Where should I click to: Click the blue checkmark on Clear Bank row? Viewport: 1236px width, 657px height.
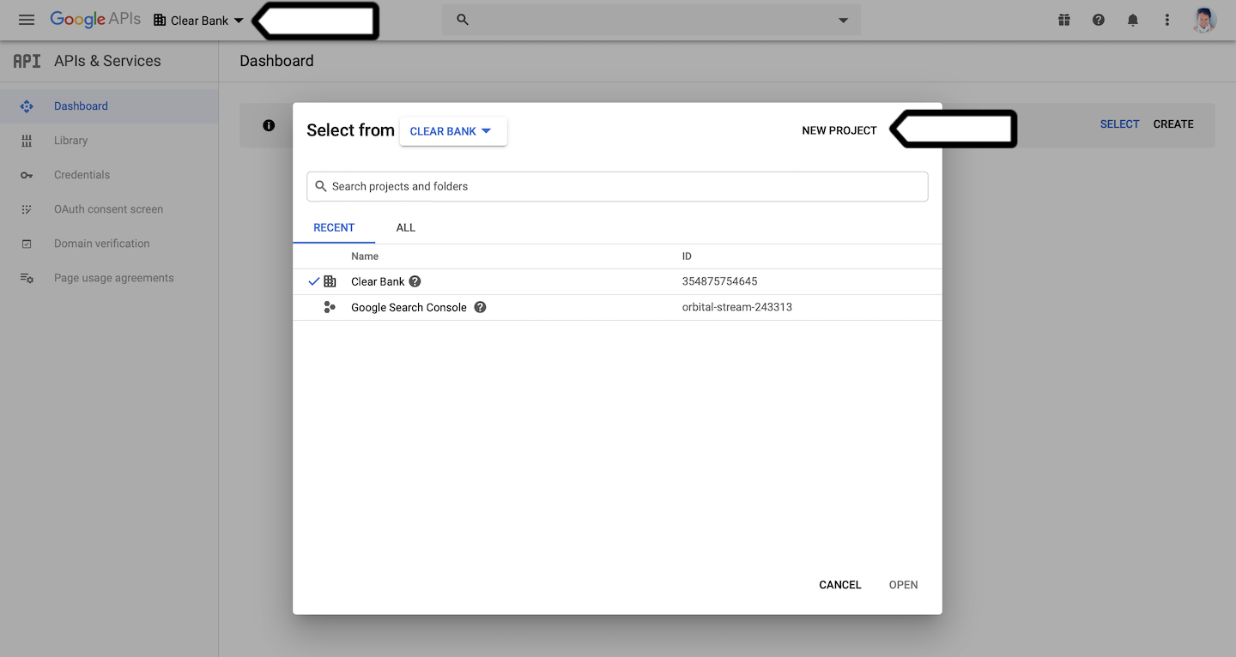coord(314,281)
